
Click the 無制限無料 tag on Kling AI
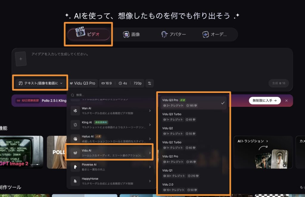coord(101,122)
